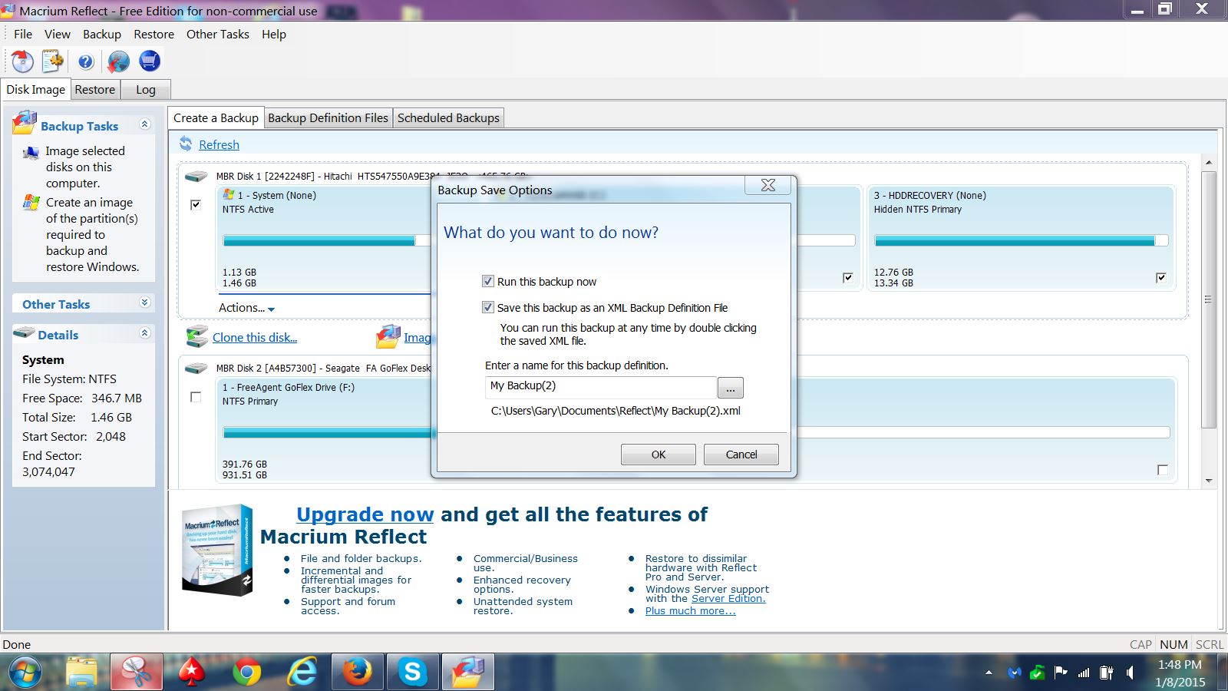Click the shopping cart purchase icon
The height and width of the screenshot is (691, 1228).
[x=150, y=61]
